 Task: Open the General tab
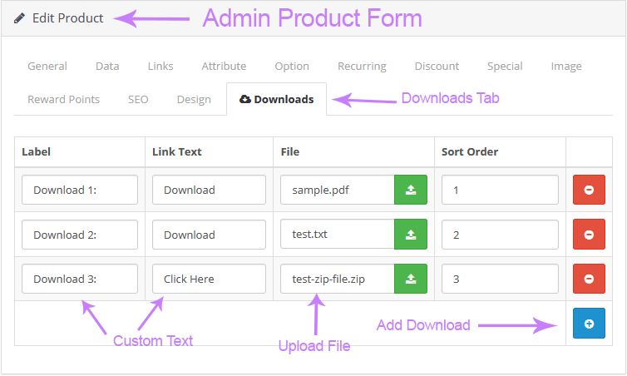[47, 66]
